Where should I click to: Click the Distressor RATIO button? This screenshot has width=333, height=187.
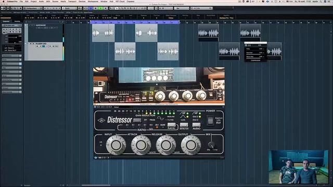point(171,125)
